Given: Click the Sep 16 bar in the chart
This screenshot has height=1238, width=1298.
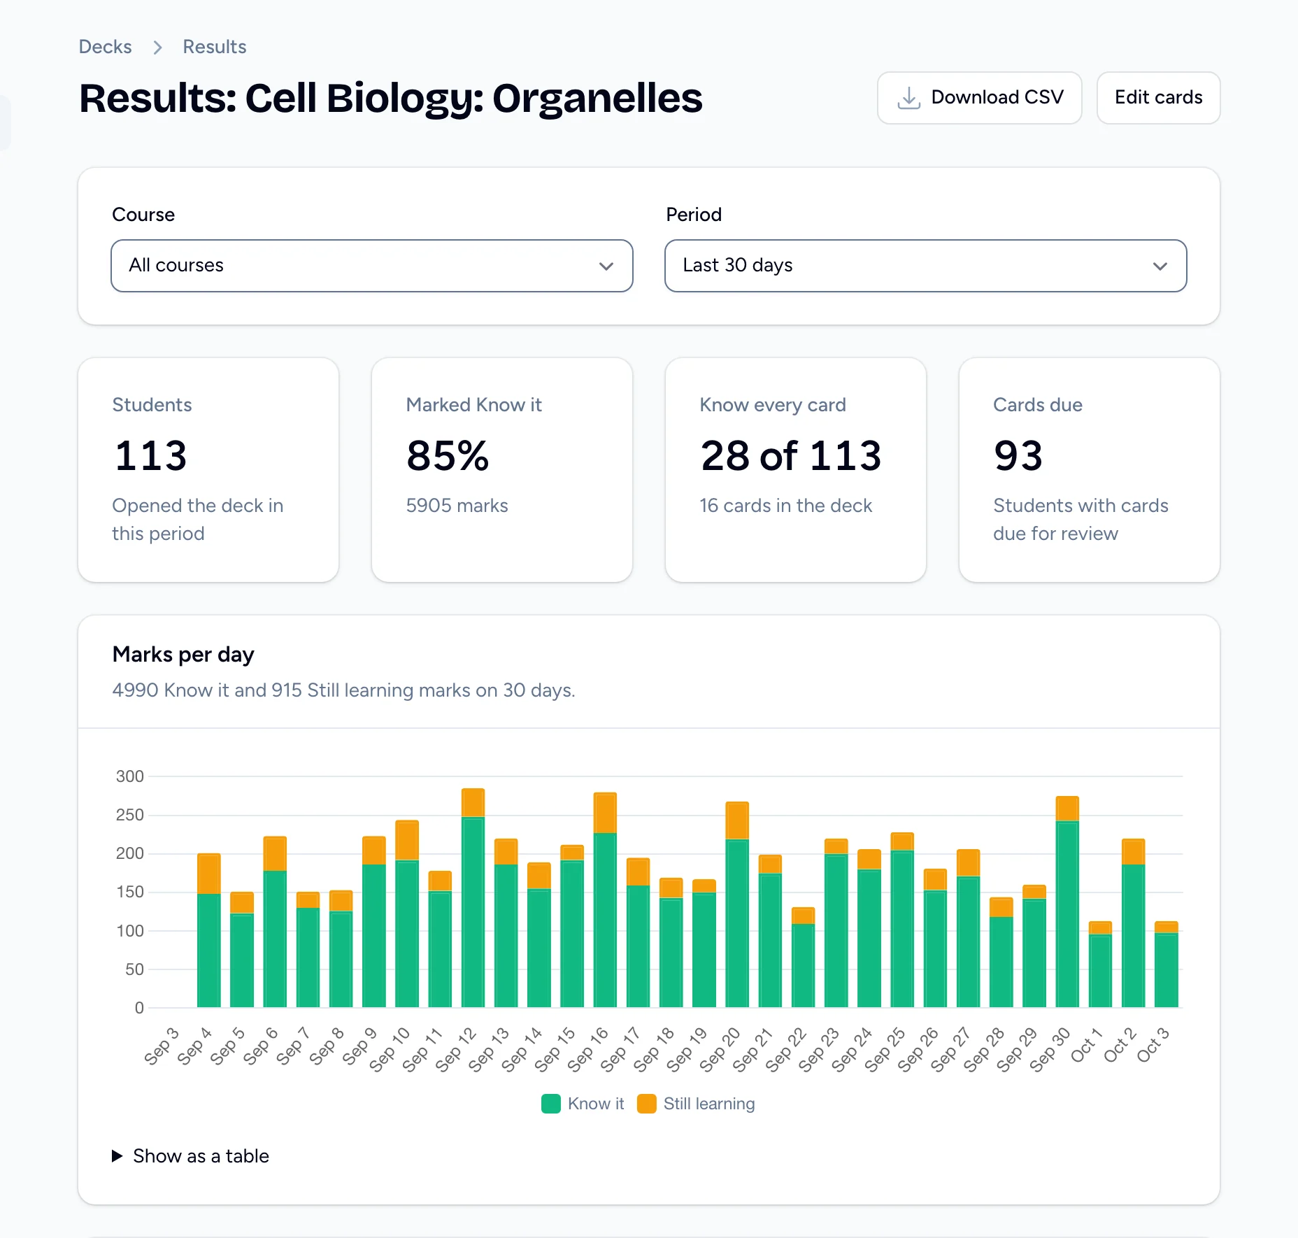Looking at the screenshot, I should 605,900.
